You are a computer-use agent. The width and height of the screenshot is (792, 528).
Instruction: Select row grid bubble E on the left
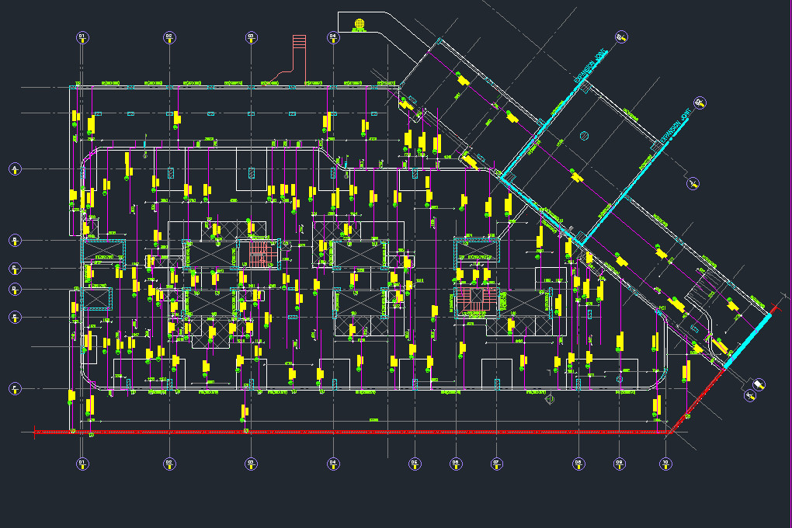tap(16, 318)
